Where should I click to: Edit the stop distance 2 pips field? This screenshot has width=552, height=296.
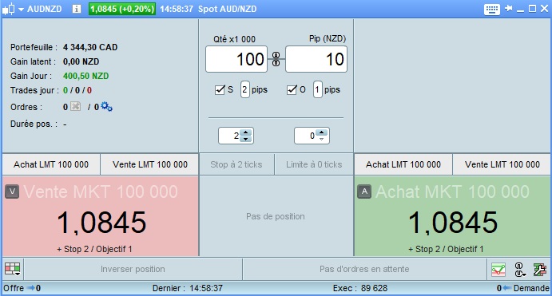(x=244, y=89)
